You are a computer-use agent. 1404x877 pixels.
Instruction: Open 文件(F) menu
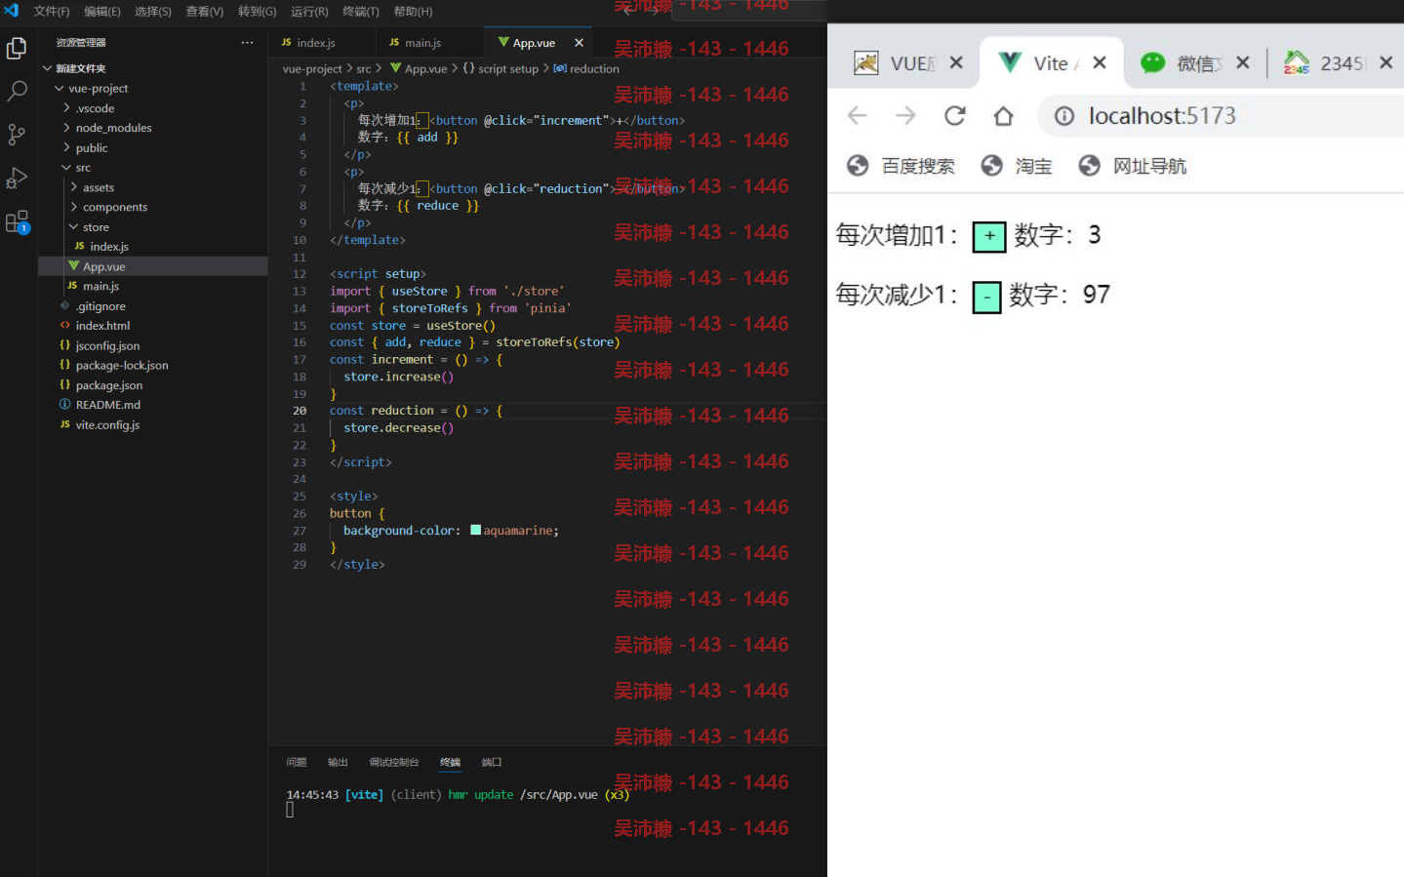click(x=52, y=12)
